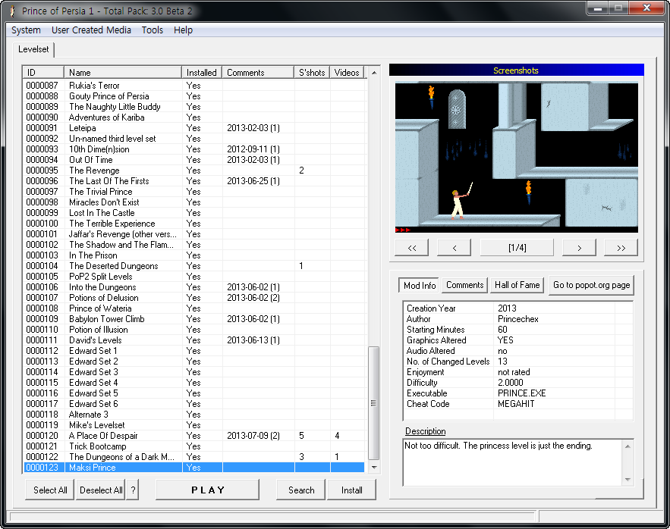The image size is (670, 529).
Task: Select "A Place Of Despair" row
Action: tap(194, 436)
